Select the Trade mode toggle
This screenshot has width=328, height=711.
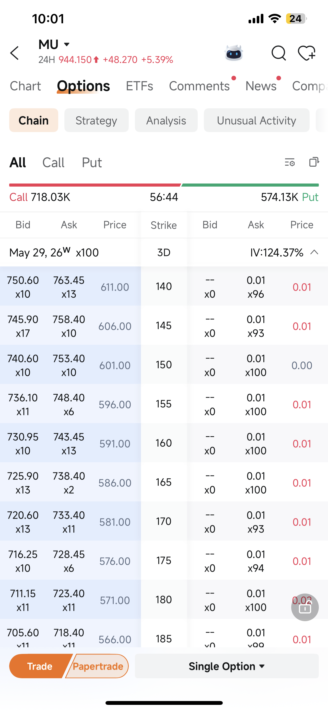tap(39, 666)
